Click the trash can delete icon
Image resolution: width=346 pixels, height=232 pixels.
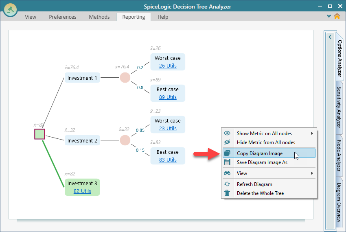(x=227, y=193)
